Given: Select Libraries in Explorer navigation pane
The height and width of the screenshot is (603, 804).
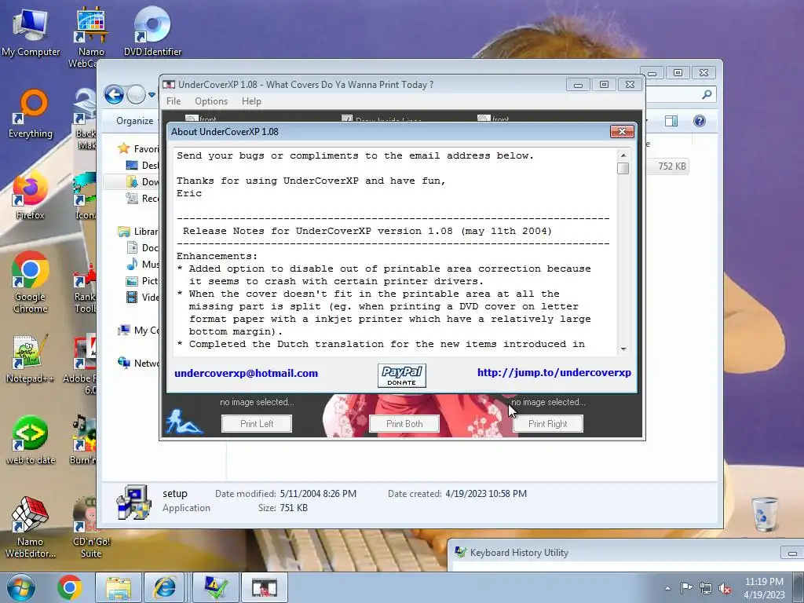Looking at the screenshot, I should pyautogui.click(x=138, y=232).
